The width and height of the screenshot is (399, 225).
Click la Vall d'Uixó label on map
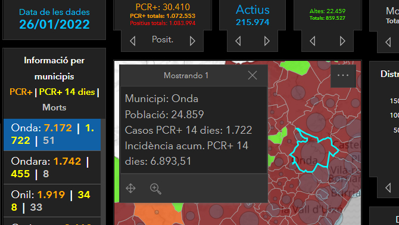(x=311, y=209)
